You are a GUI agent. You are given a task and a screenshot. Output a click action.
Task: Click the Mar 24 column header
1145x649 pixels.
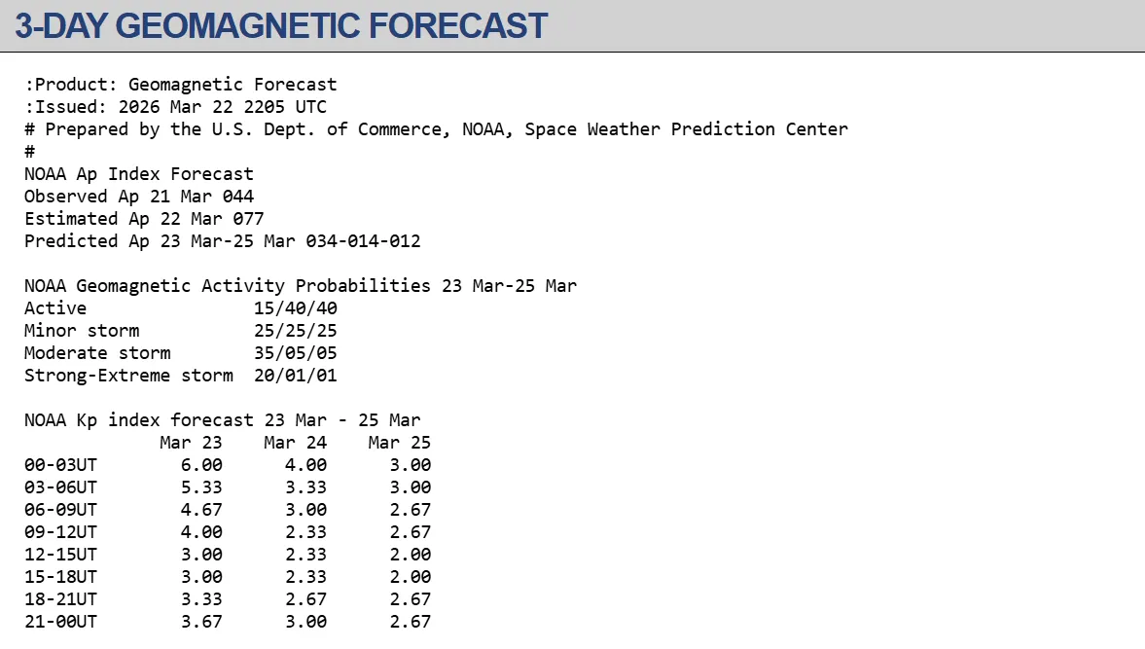pyautogui.click(x=296, y=443)
